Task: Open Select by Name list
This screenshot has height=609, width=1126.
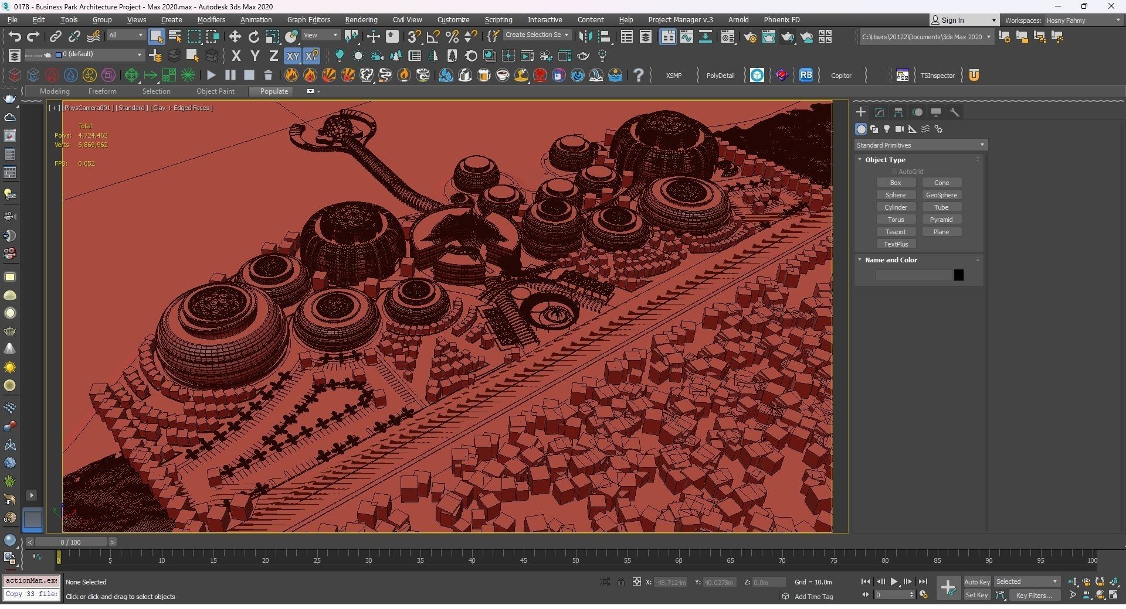Action: point(175,37)
